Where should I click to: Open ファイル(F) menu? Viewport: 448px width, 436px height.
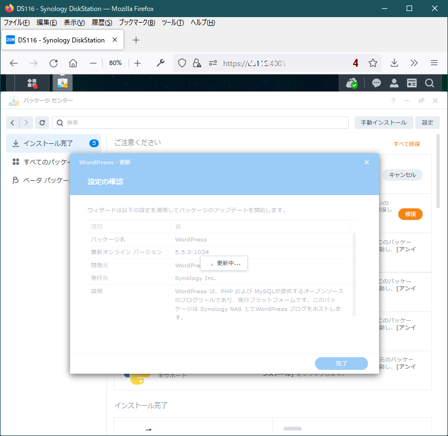[x=17, y=23]
